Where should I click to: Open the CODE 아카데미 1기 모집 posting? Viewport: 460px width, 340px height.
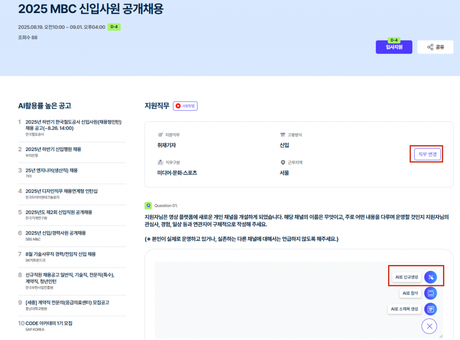coord(49,323)
